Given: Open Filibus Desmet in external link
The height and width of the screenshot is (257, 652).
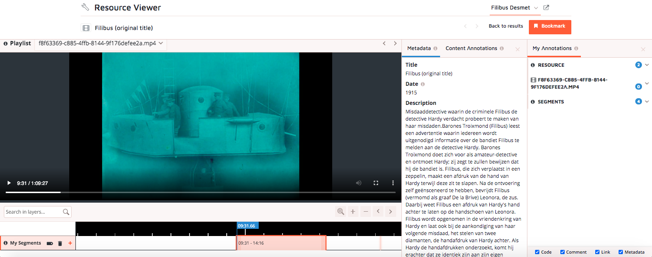Looking at the screenshot, I should 547,8.
